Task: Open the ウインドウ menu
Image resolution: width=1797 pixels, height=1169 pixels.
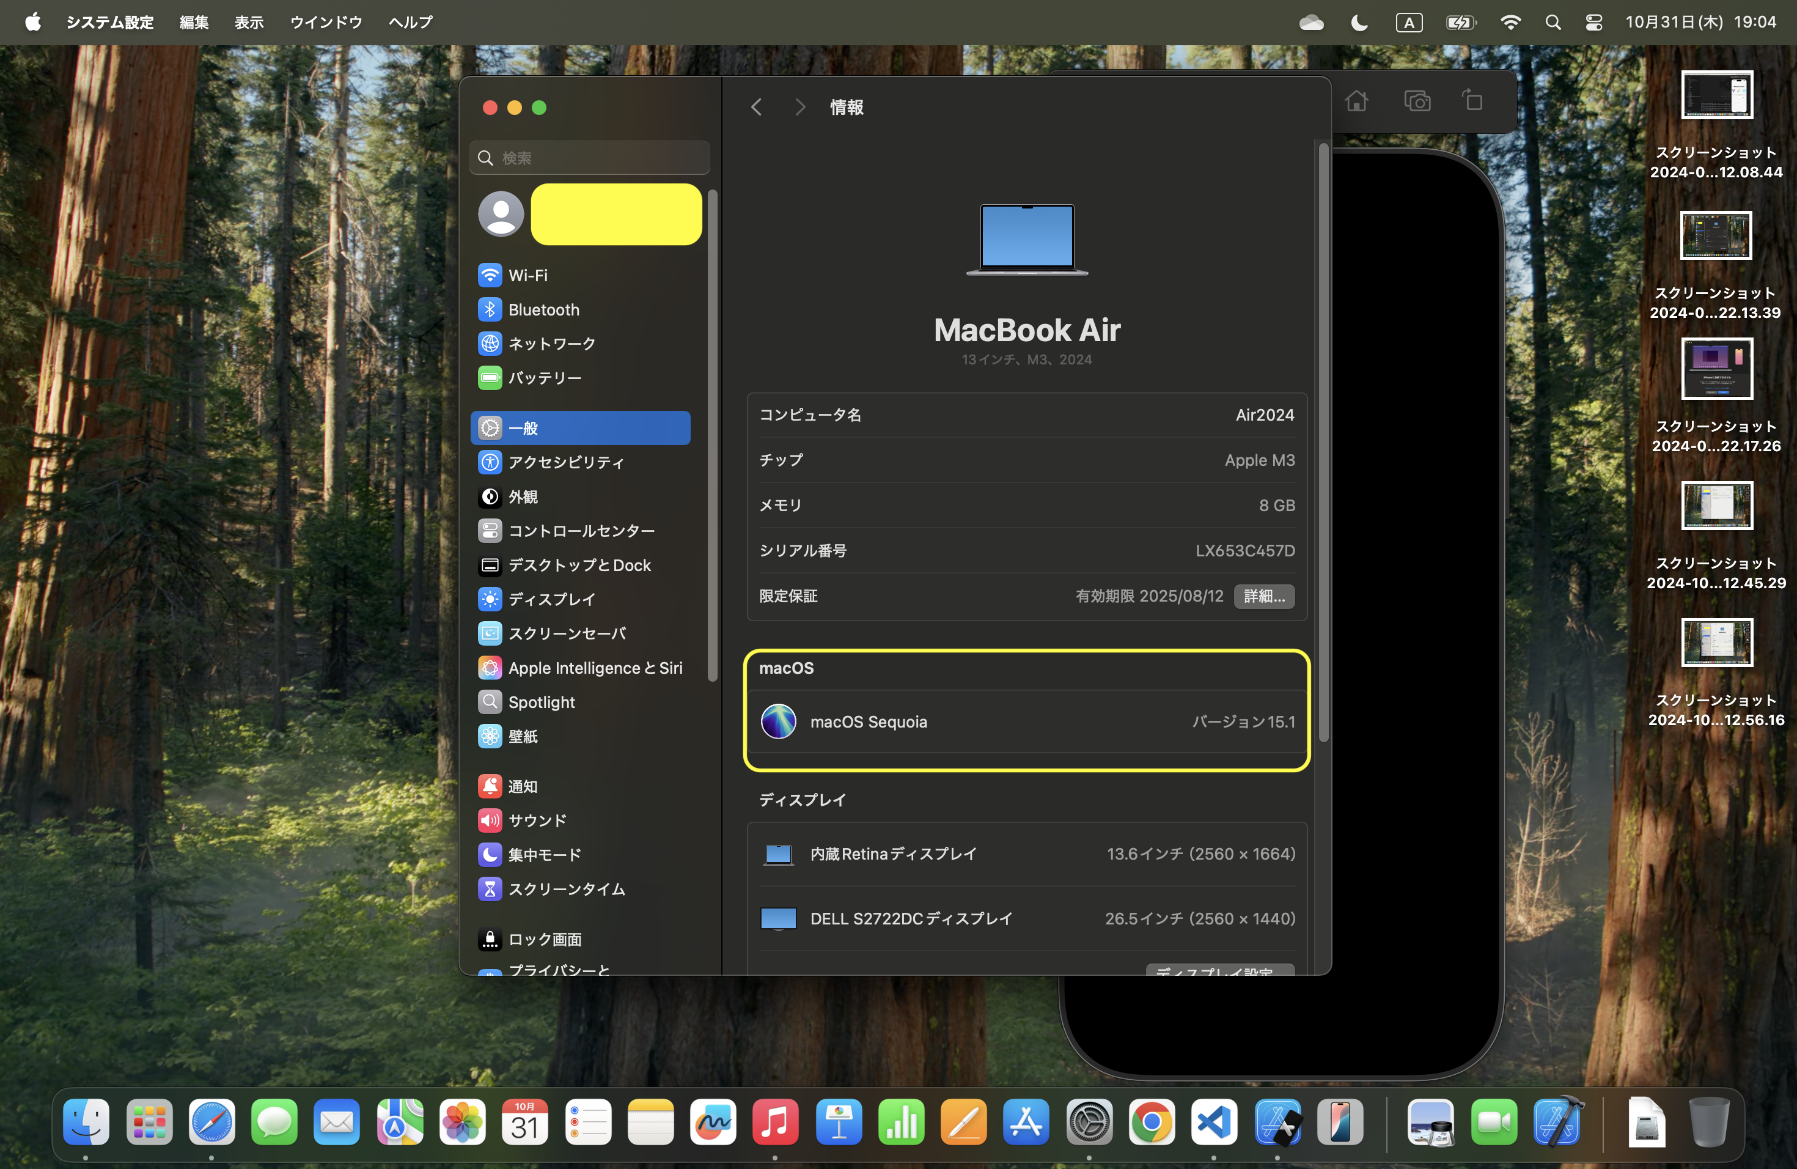Action: coord(325,23)
